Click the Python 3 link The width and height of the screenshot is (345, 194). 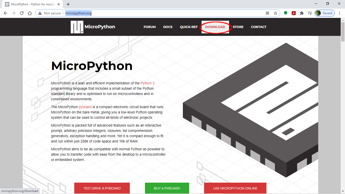pyautogui.click(x=147, y=83)
